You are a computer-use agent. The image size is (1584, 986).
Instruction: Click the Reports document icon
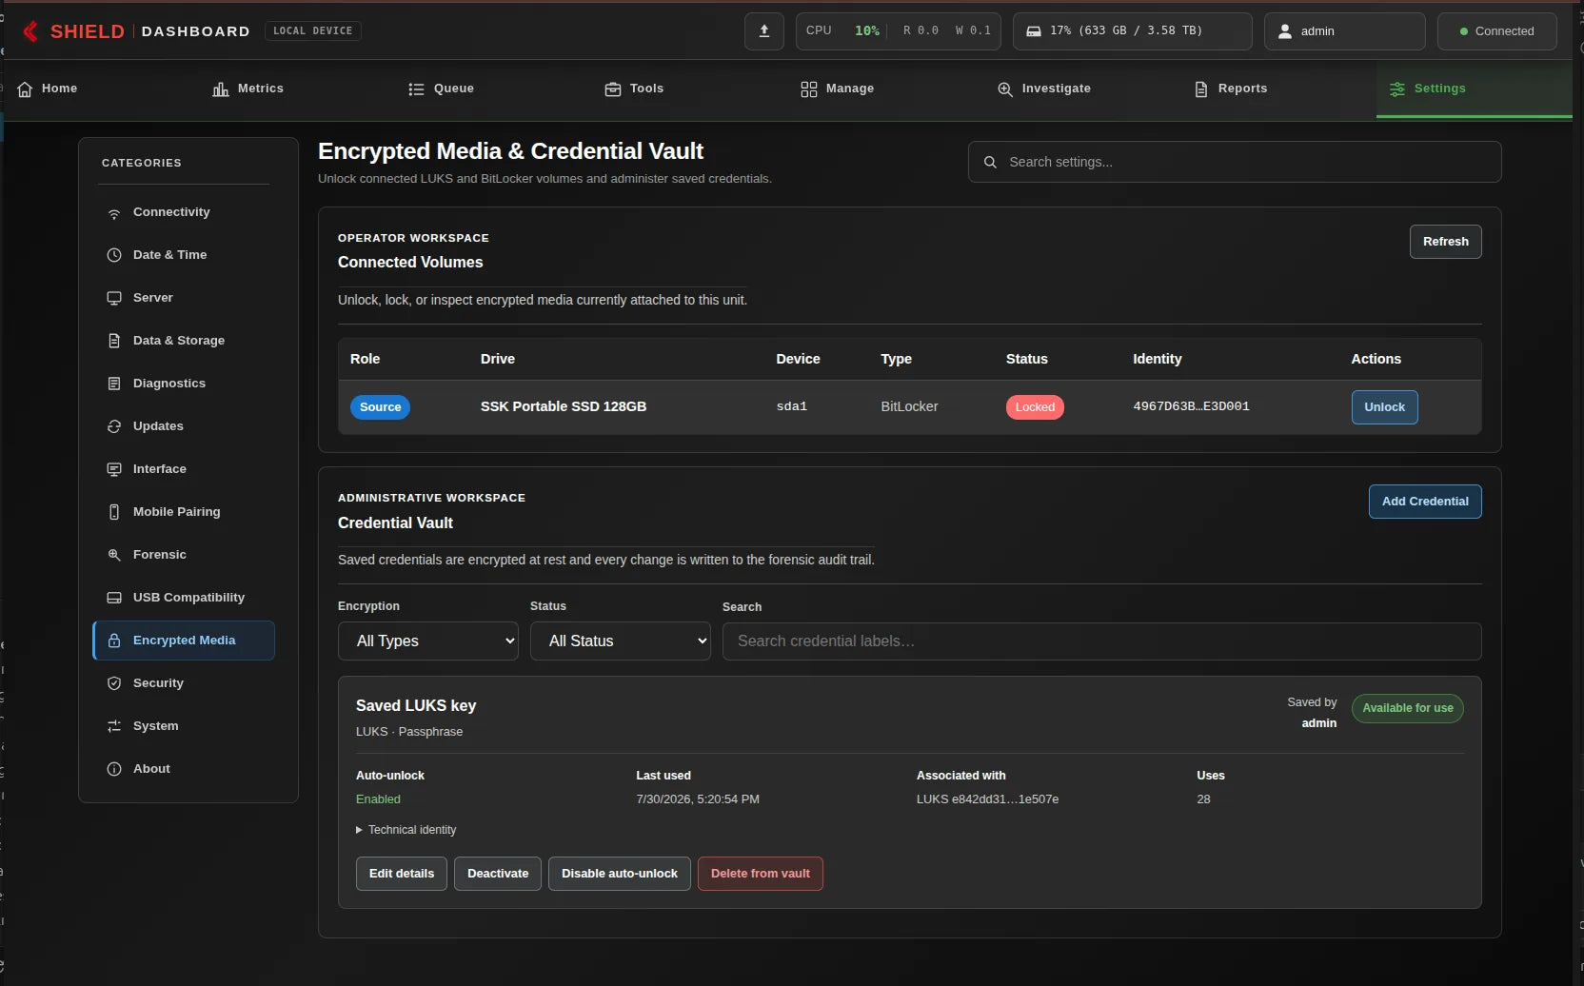1201,89
